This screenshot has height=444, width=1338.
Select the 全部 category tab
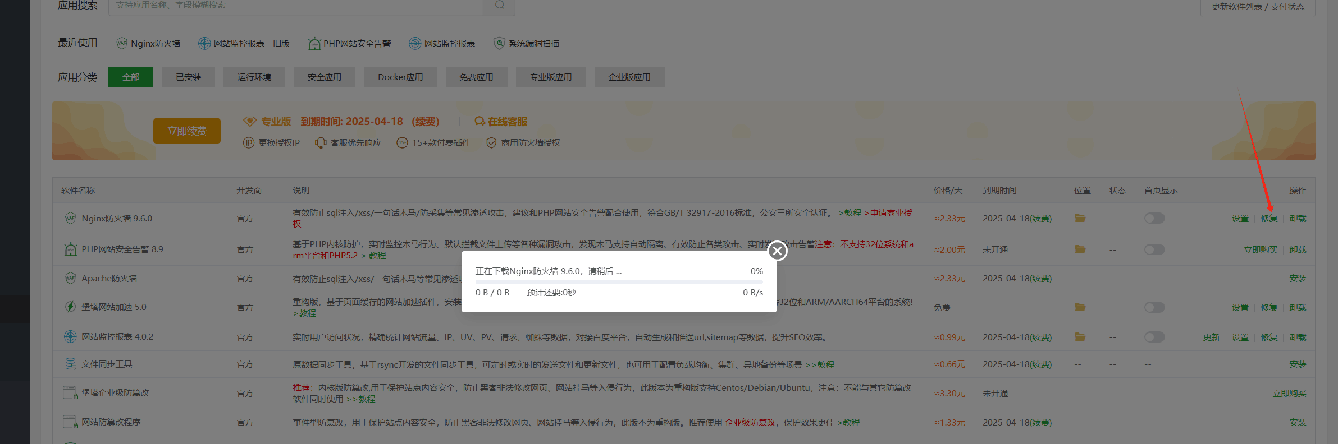pos(131,77)
